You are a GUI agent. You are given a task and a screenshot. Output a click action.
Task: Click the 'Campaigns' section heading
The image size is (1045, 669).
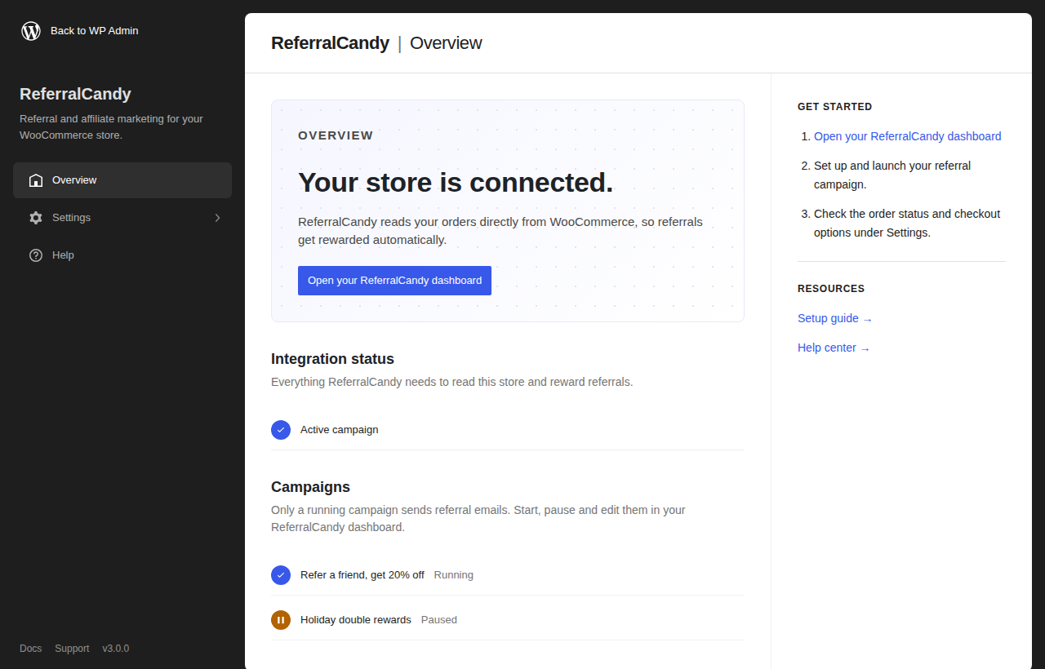click(x=310, y=487)
